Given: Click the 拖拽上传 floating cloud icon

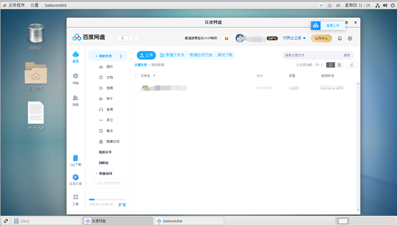Looking at the screenshot, I should click(316, 26).
